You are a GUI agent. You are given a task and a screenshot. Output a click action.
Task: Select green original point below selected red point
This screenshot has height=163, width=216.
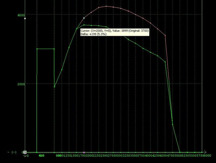coord(84,25)
